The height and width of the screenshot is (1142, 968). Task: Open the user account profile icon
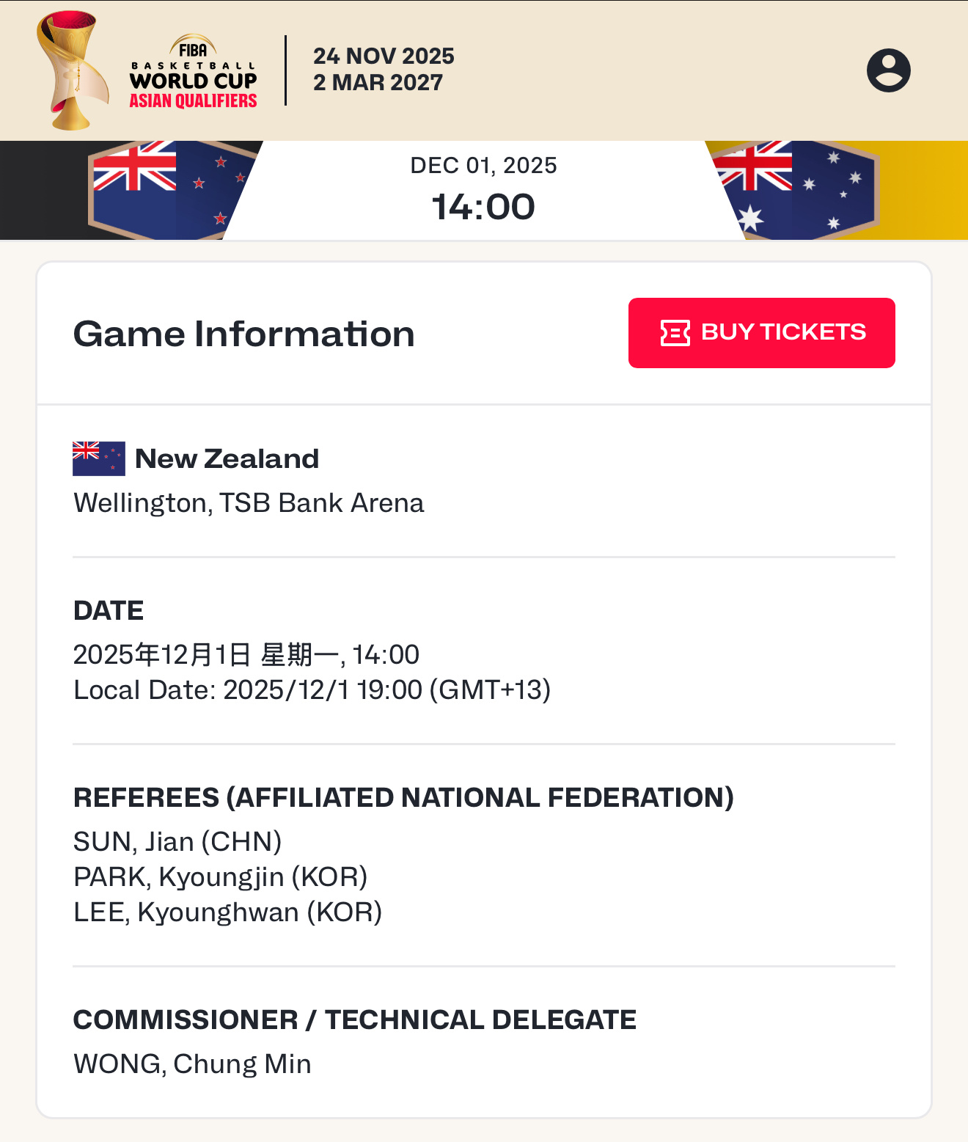pyautogui.click(x=888, y=70)
